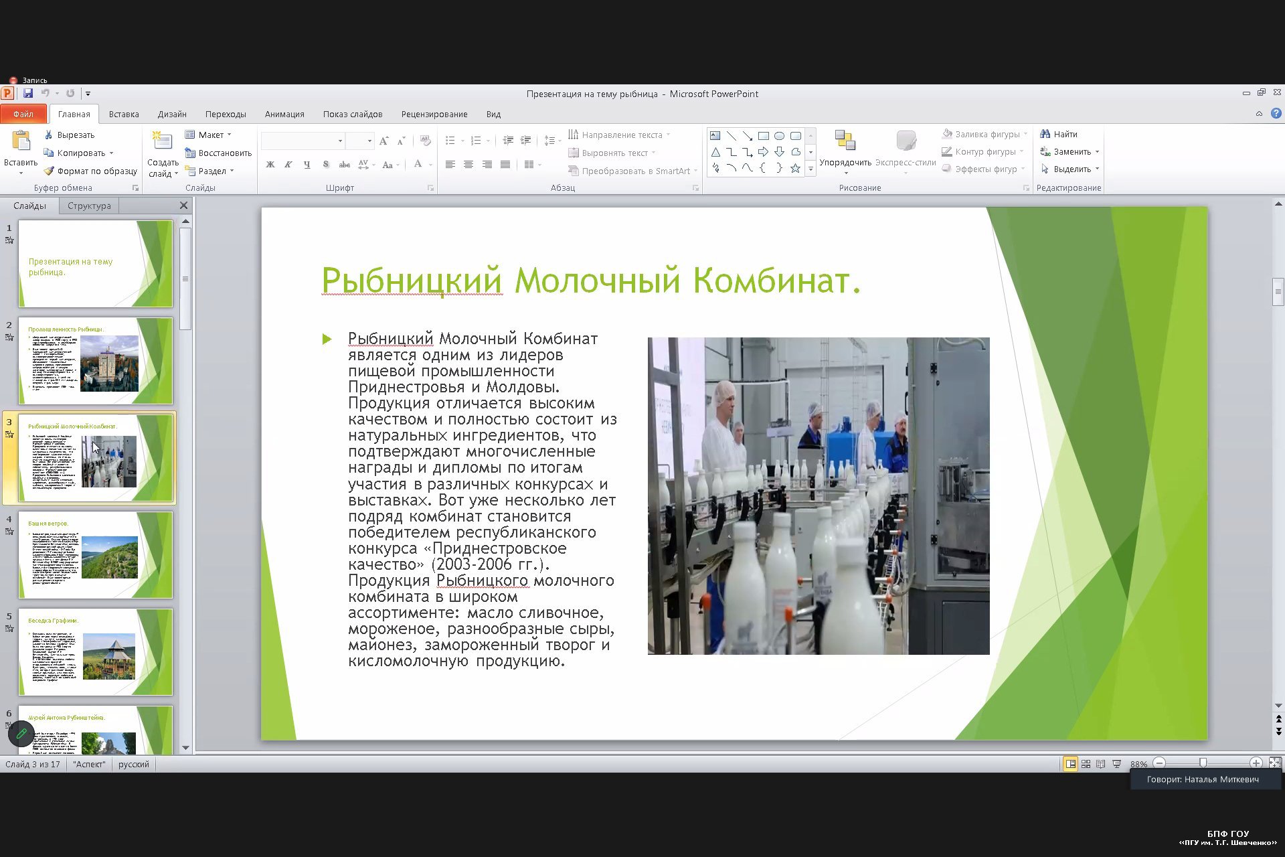Switch to Переходы (Transitions) ribbon tab
Screen dimensions: 1285x857
[226, 114]
